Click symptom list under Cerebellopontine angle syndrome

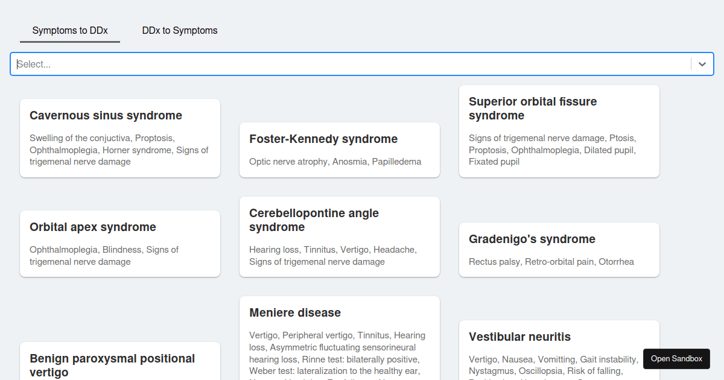click(x=332, y=256)
